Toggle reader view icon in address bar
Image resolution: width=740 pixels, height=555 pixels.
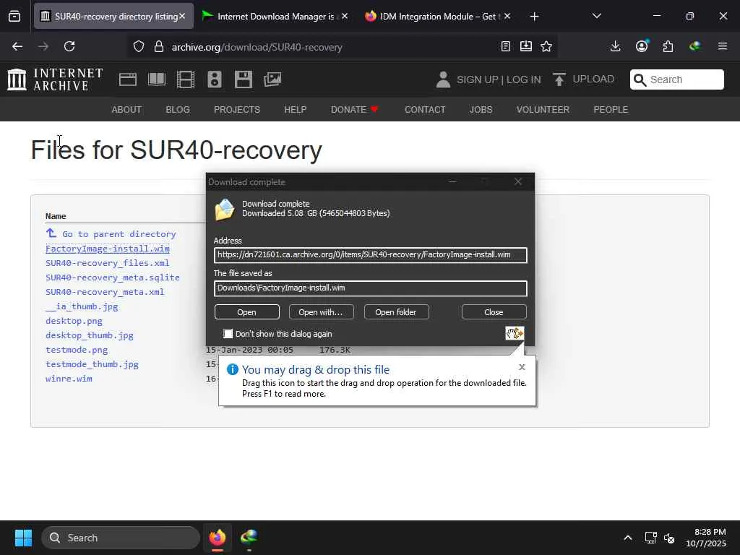coord(505,46)
